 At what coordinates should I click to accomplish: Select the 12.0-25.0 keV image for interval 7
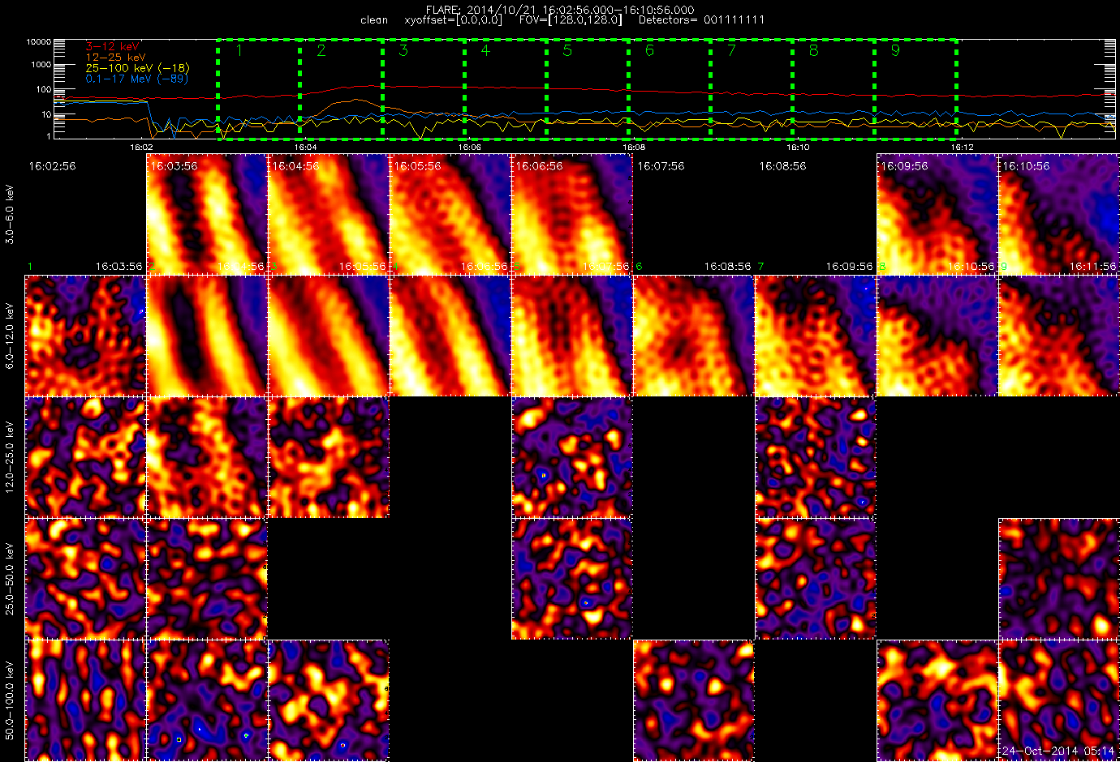click(816, 457)
